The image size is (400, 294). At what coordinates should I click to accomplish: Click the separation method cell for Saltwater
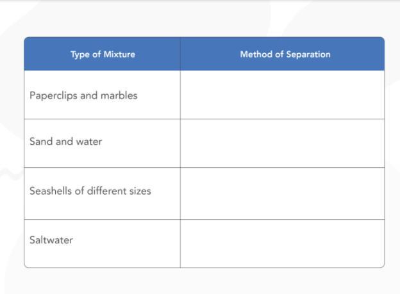[x=282, y=243]
